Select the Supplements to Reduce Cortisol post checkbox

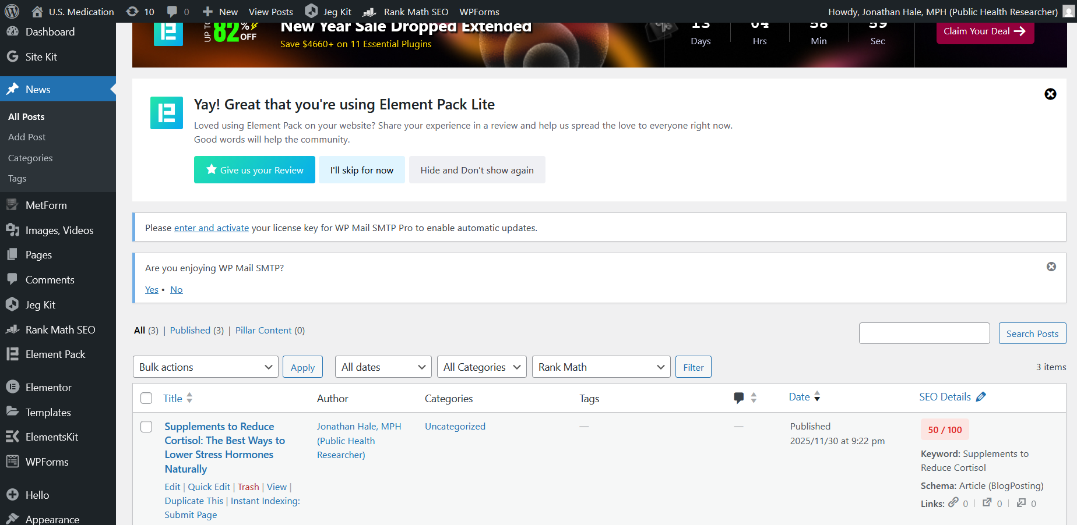(x=146, y=427)
